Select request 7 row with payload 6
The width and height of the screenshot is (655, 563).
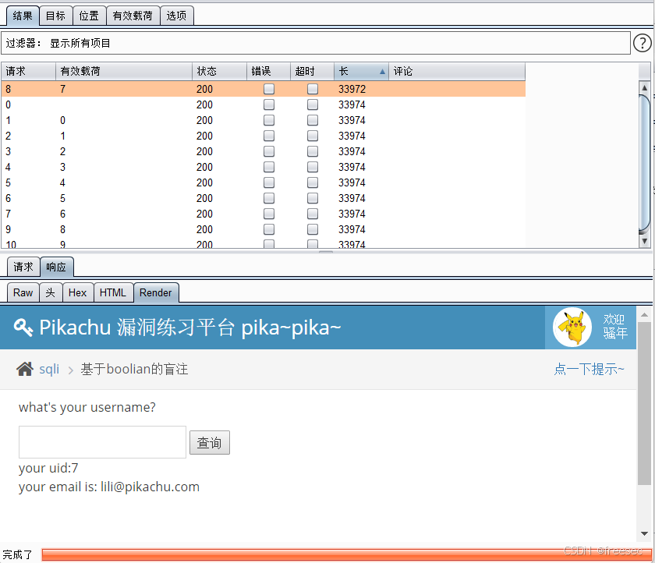[x=264, y=214]
